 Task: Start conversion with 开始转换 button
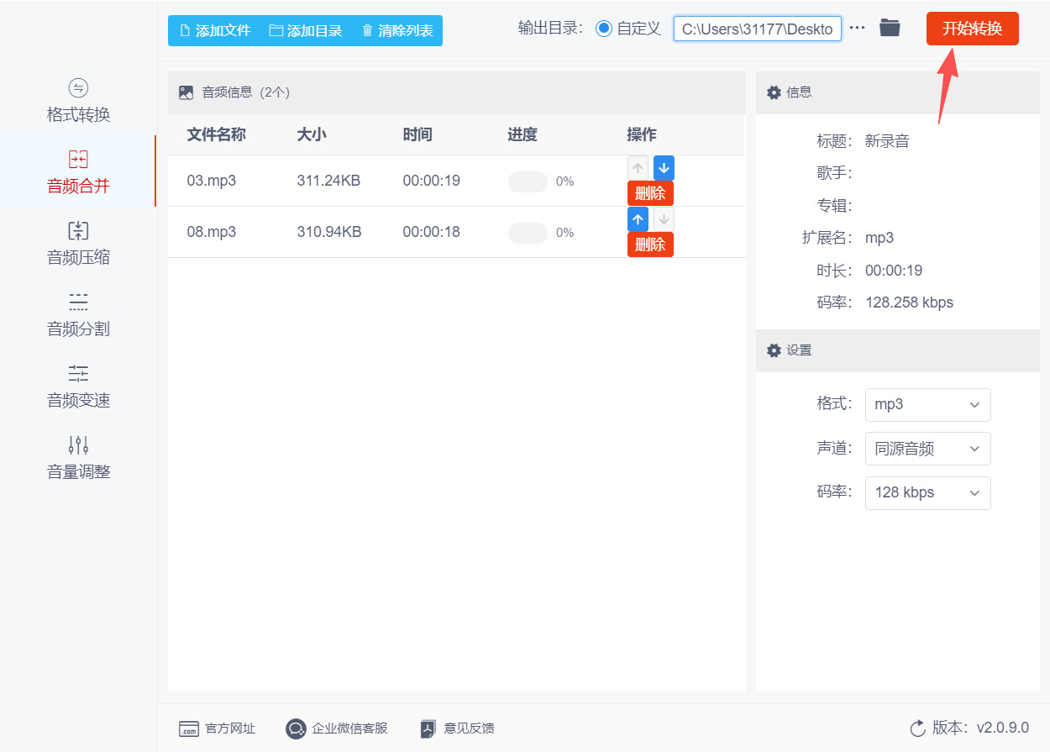pyautogui.click(x=973, y=29)
